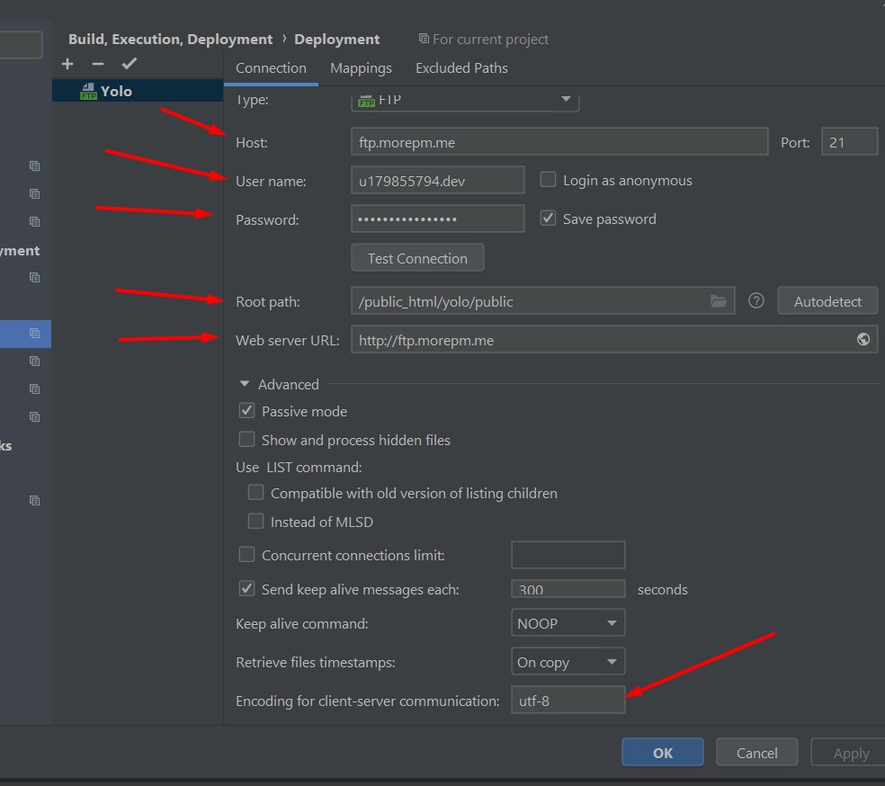
Task: Collapse the Advanced section
Action: point(245,384)
